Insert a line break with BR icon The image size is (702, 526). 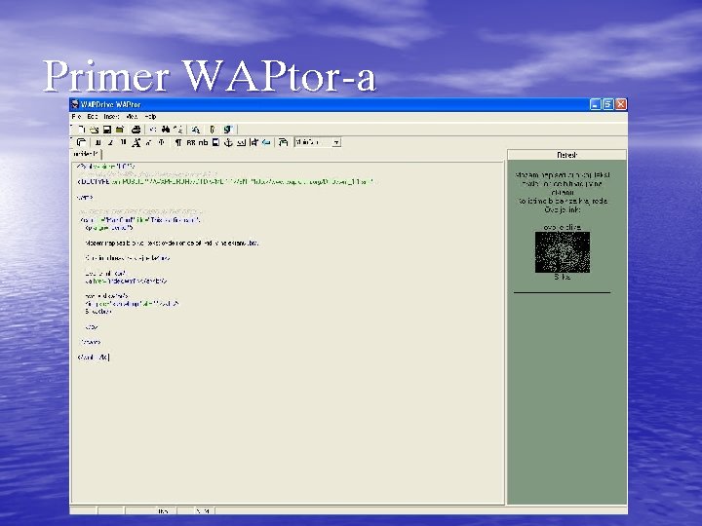click(191, 142)
